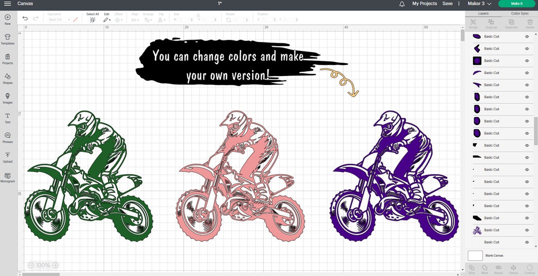Click the Upload icon in the sidebar
The width and height of the screenshot is (538, 276).
click(x=8, y=157)
